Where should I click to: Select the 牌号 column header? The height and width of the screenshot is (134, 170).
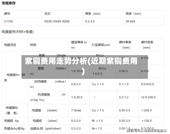click(x=7, y=14)
